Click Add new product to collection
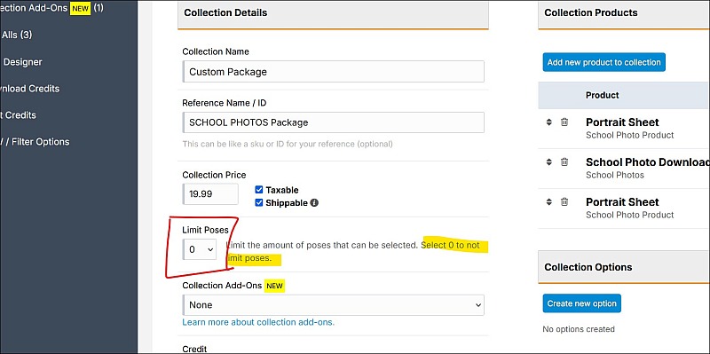The height and width of the screenshot is (354, 710). click(604, 62)
